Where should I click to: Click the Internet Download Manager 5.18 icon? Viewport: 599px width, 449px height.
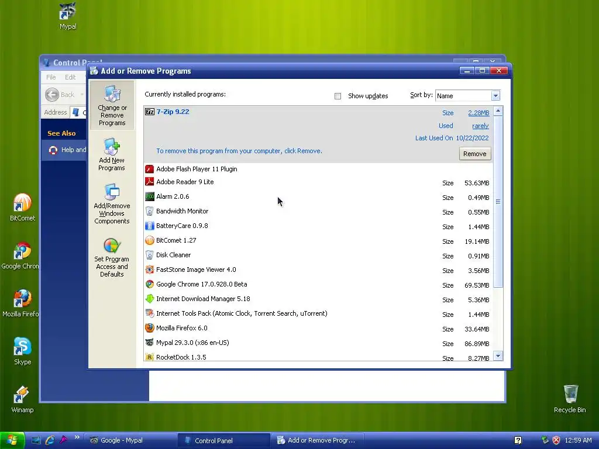(x=150, y=299)
